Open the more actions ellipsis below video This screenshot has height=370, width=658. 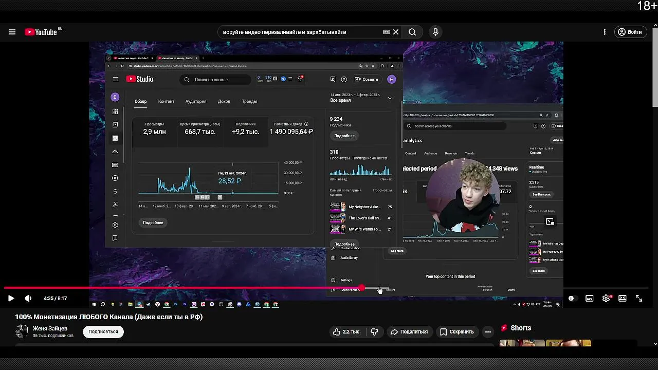click(488, 332)
